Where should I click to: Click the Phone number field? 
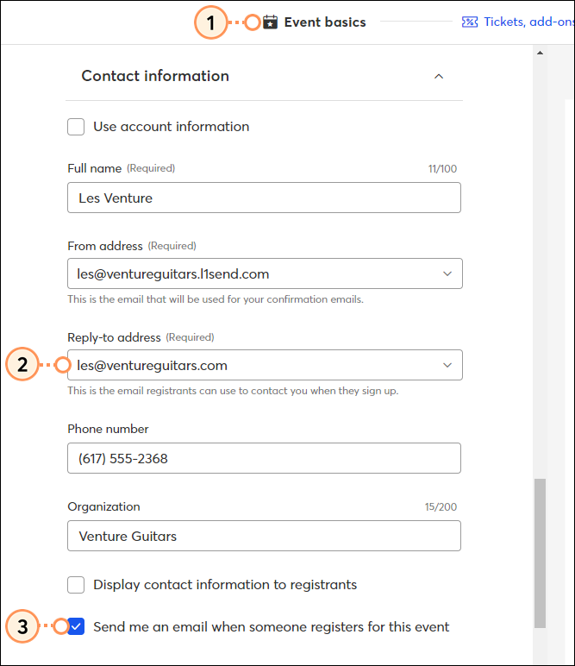coord(264,458)
